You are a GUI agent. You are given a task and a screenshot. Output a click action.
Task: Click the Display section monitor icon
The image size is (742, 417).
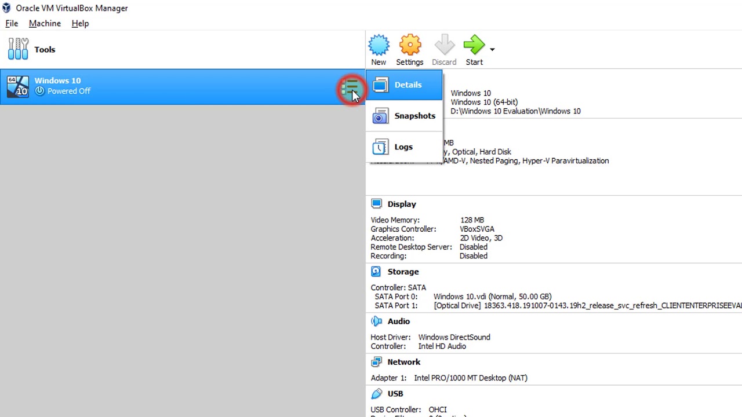[377, 204]
